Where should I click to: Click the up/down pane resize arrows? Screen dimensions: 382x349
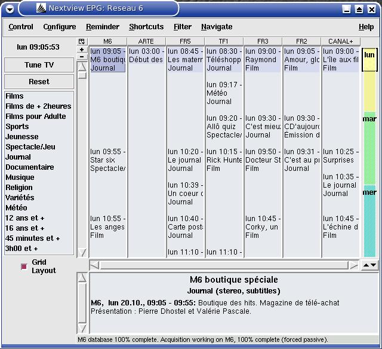pyautogui.click(x=369, y=265)
